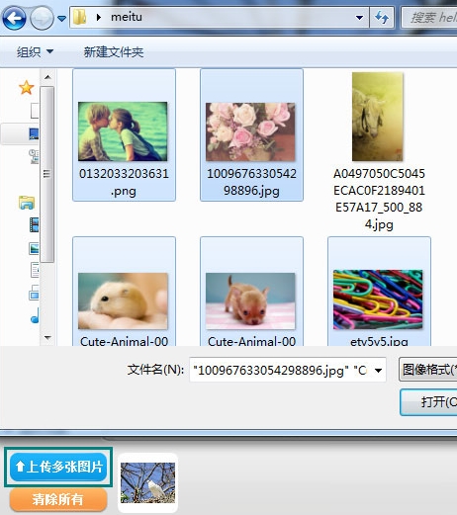
Task: Open recent locations dropdown next to forward arrow
Action: (61, 19)
